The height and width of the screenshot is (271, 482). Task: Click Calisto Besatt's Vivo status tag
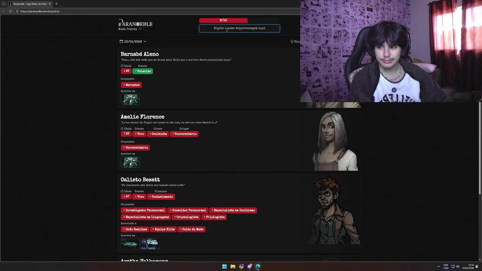[139, 196]
